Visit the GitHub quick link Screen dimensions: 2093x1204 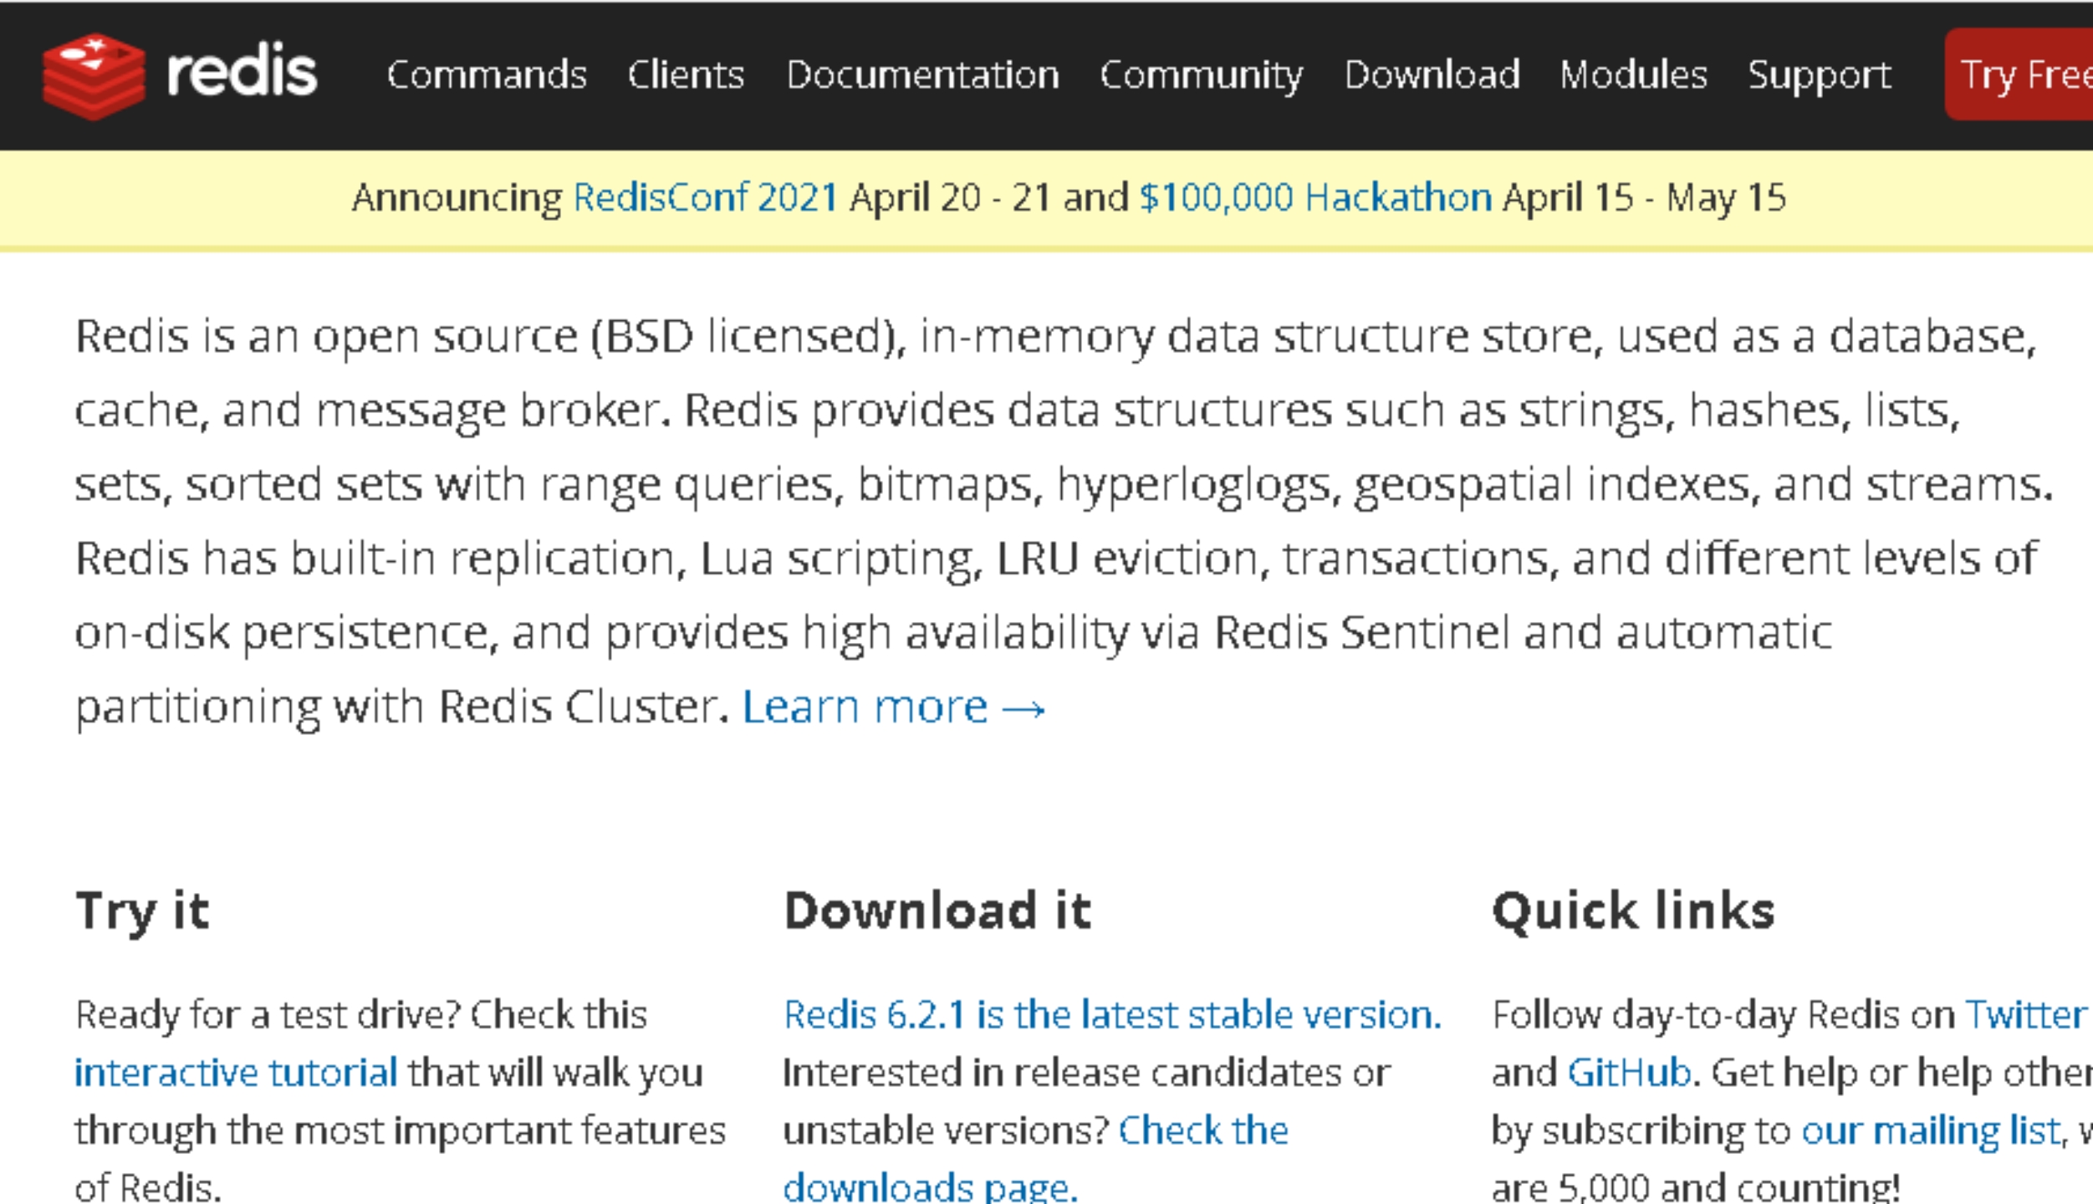(x=1629, y=1073)
